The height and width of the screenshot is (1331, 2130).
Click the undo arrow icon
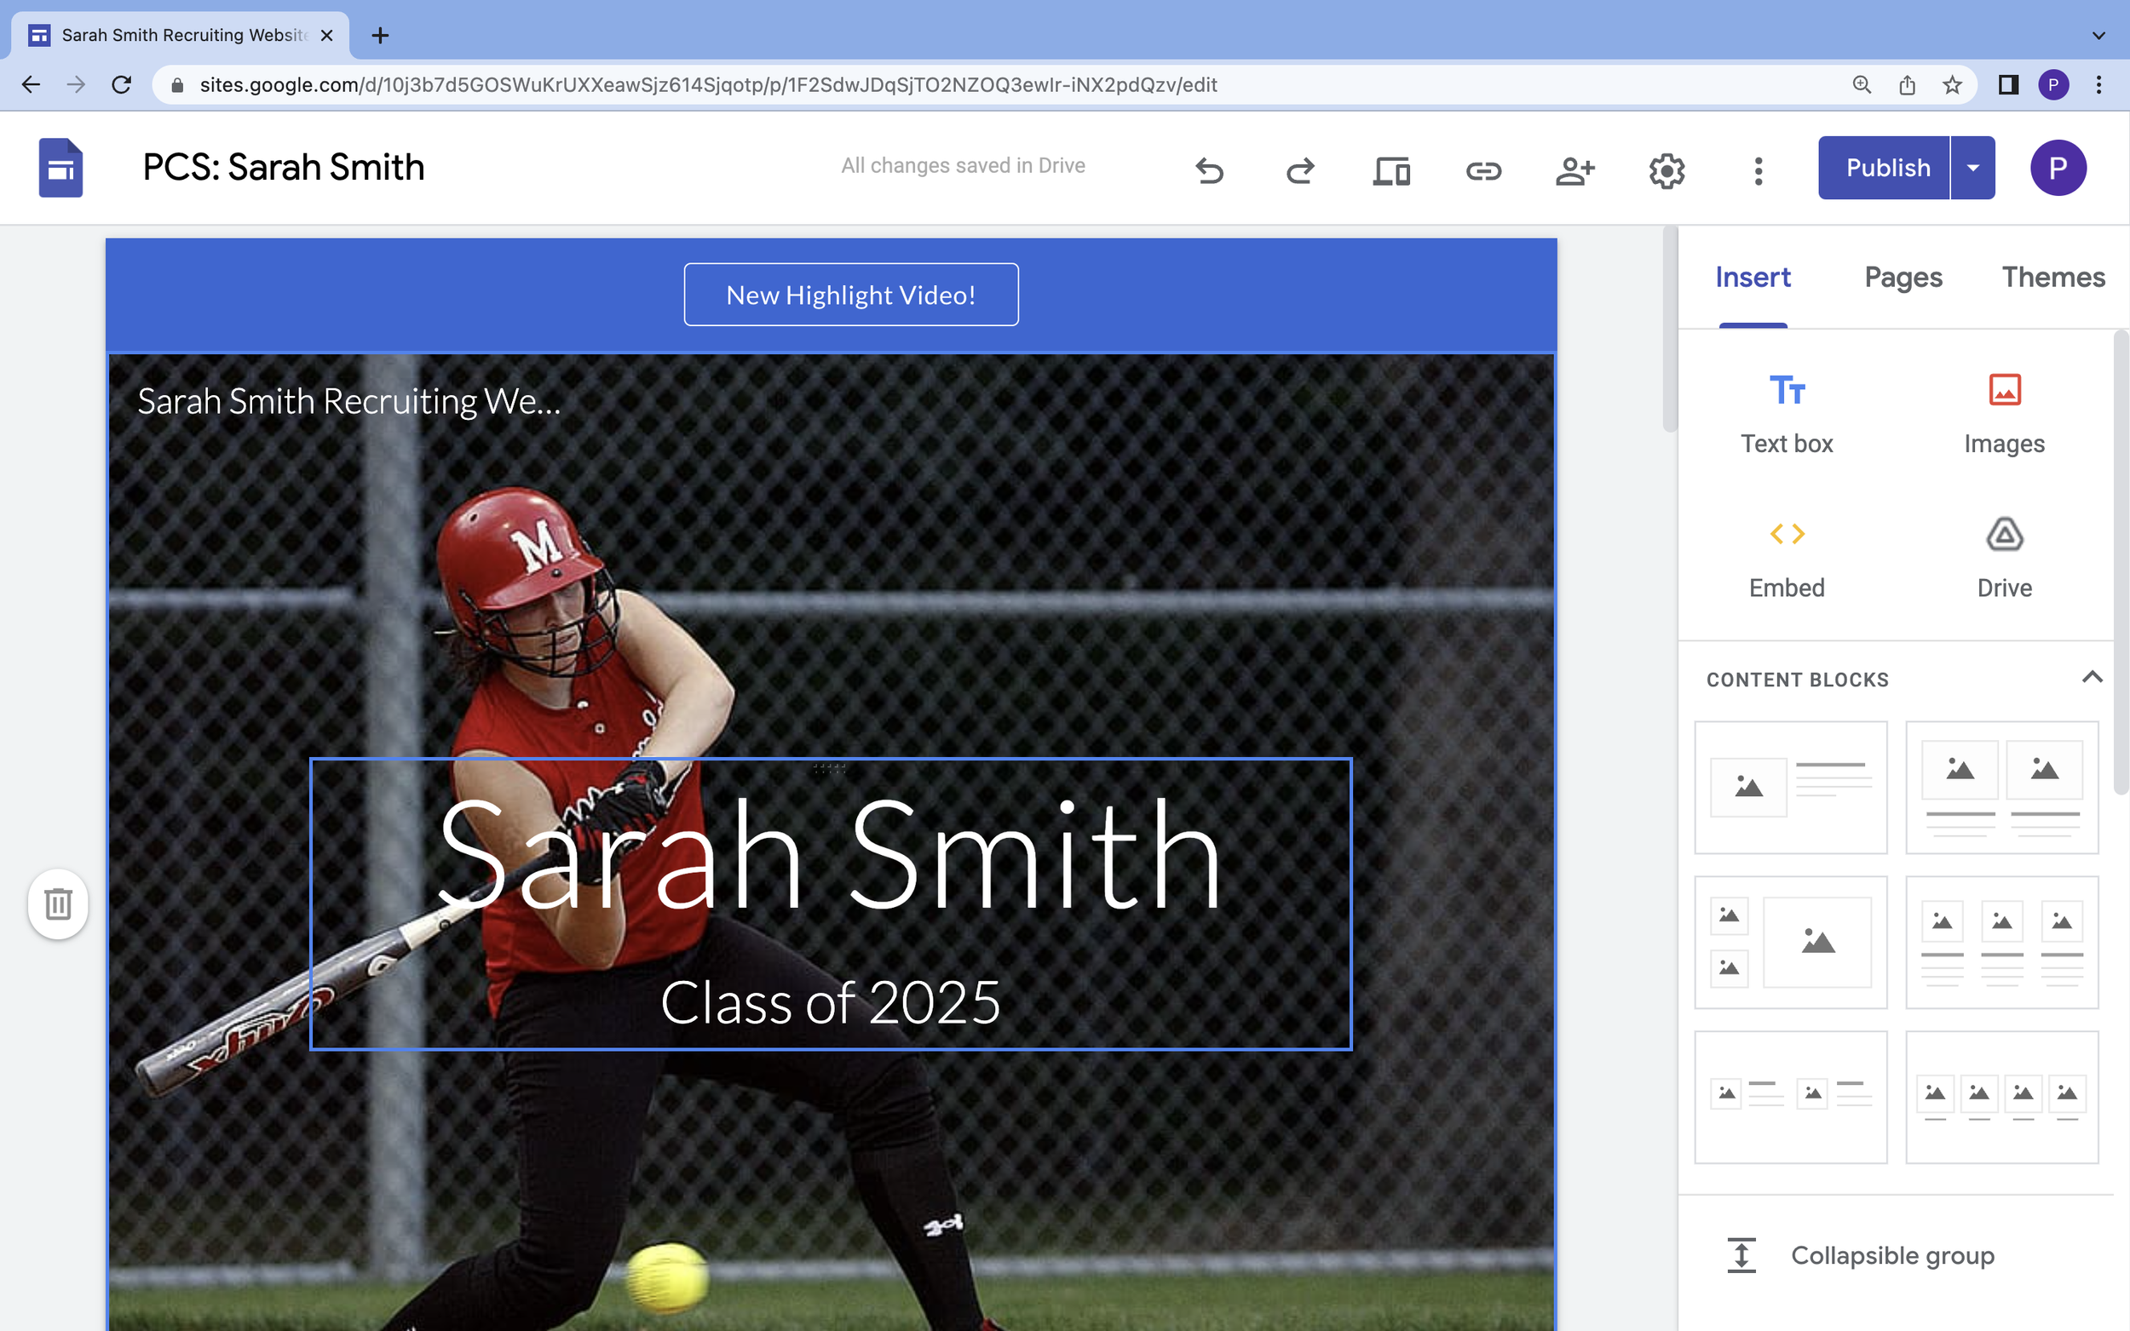click(1210, 169)
